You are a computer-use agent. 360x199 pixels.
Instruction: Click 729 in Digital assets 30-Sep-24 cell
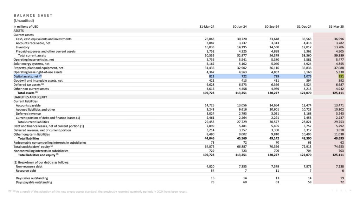276,76
